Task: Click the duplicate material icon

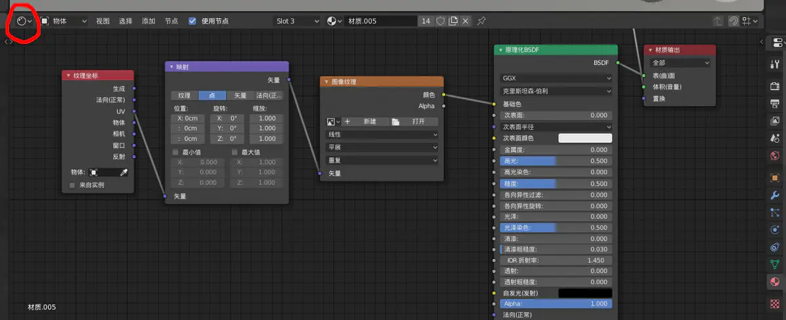Action: pyautogui.click(x=453, y=21)
